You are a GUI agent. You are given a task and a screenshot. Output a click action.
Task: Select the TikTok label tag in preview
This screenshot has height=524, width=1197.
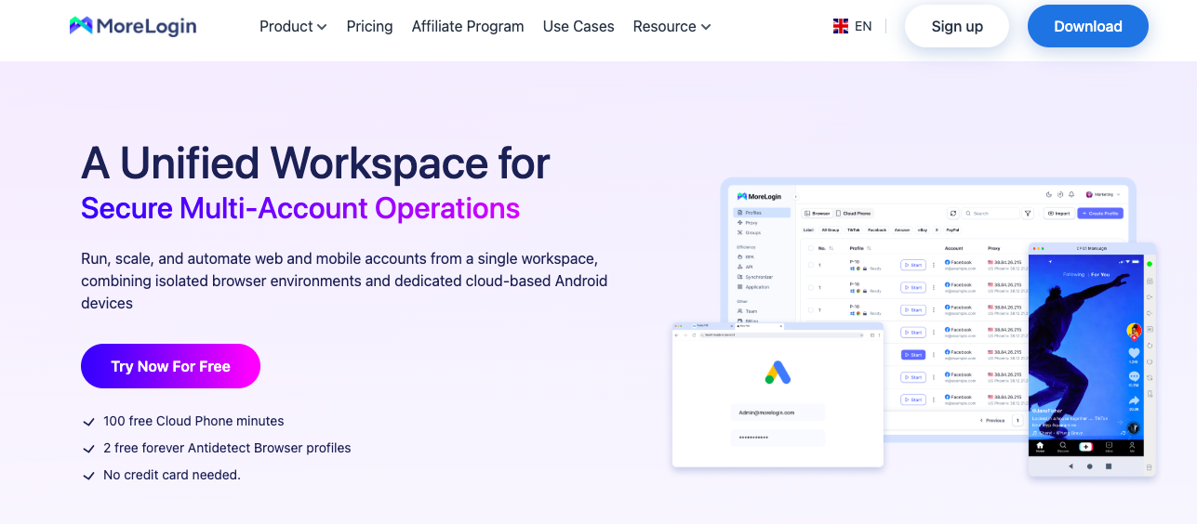[x=853, y=230]
